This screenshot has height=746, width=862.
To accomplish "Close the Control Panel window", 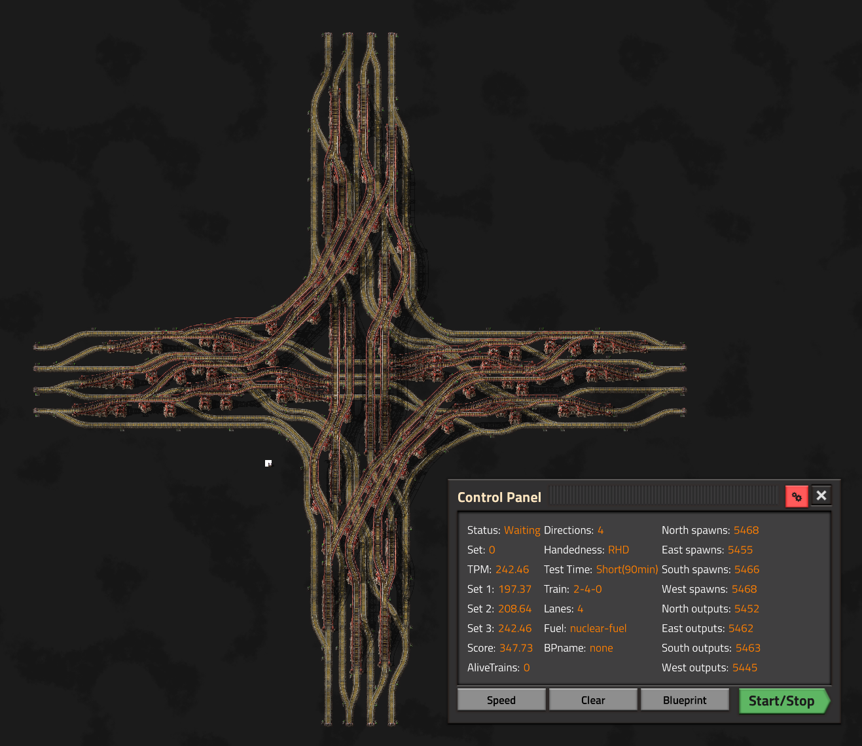I will pyautogui.click(x=821, y=496).
